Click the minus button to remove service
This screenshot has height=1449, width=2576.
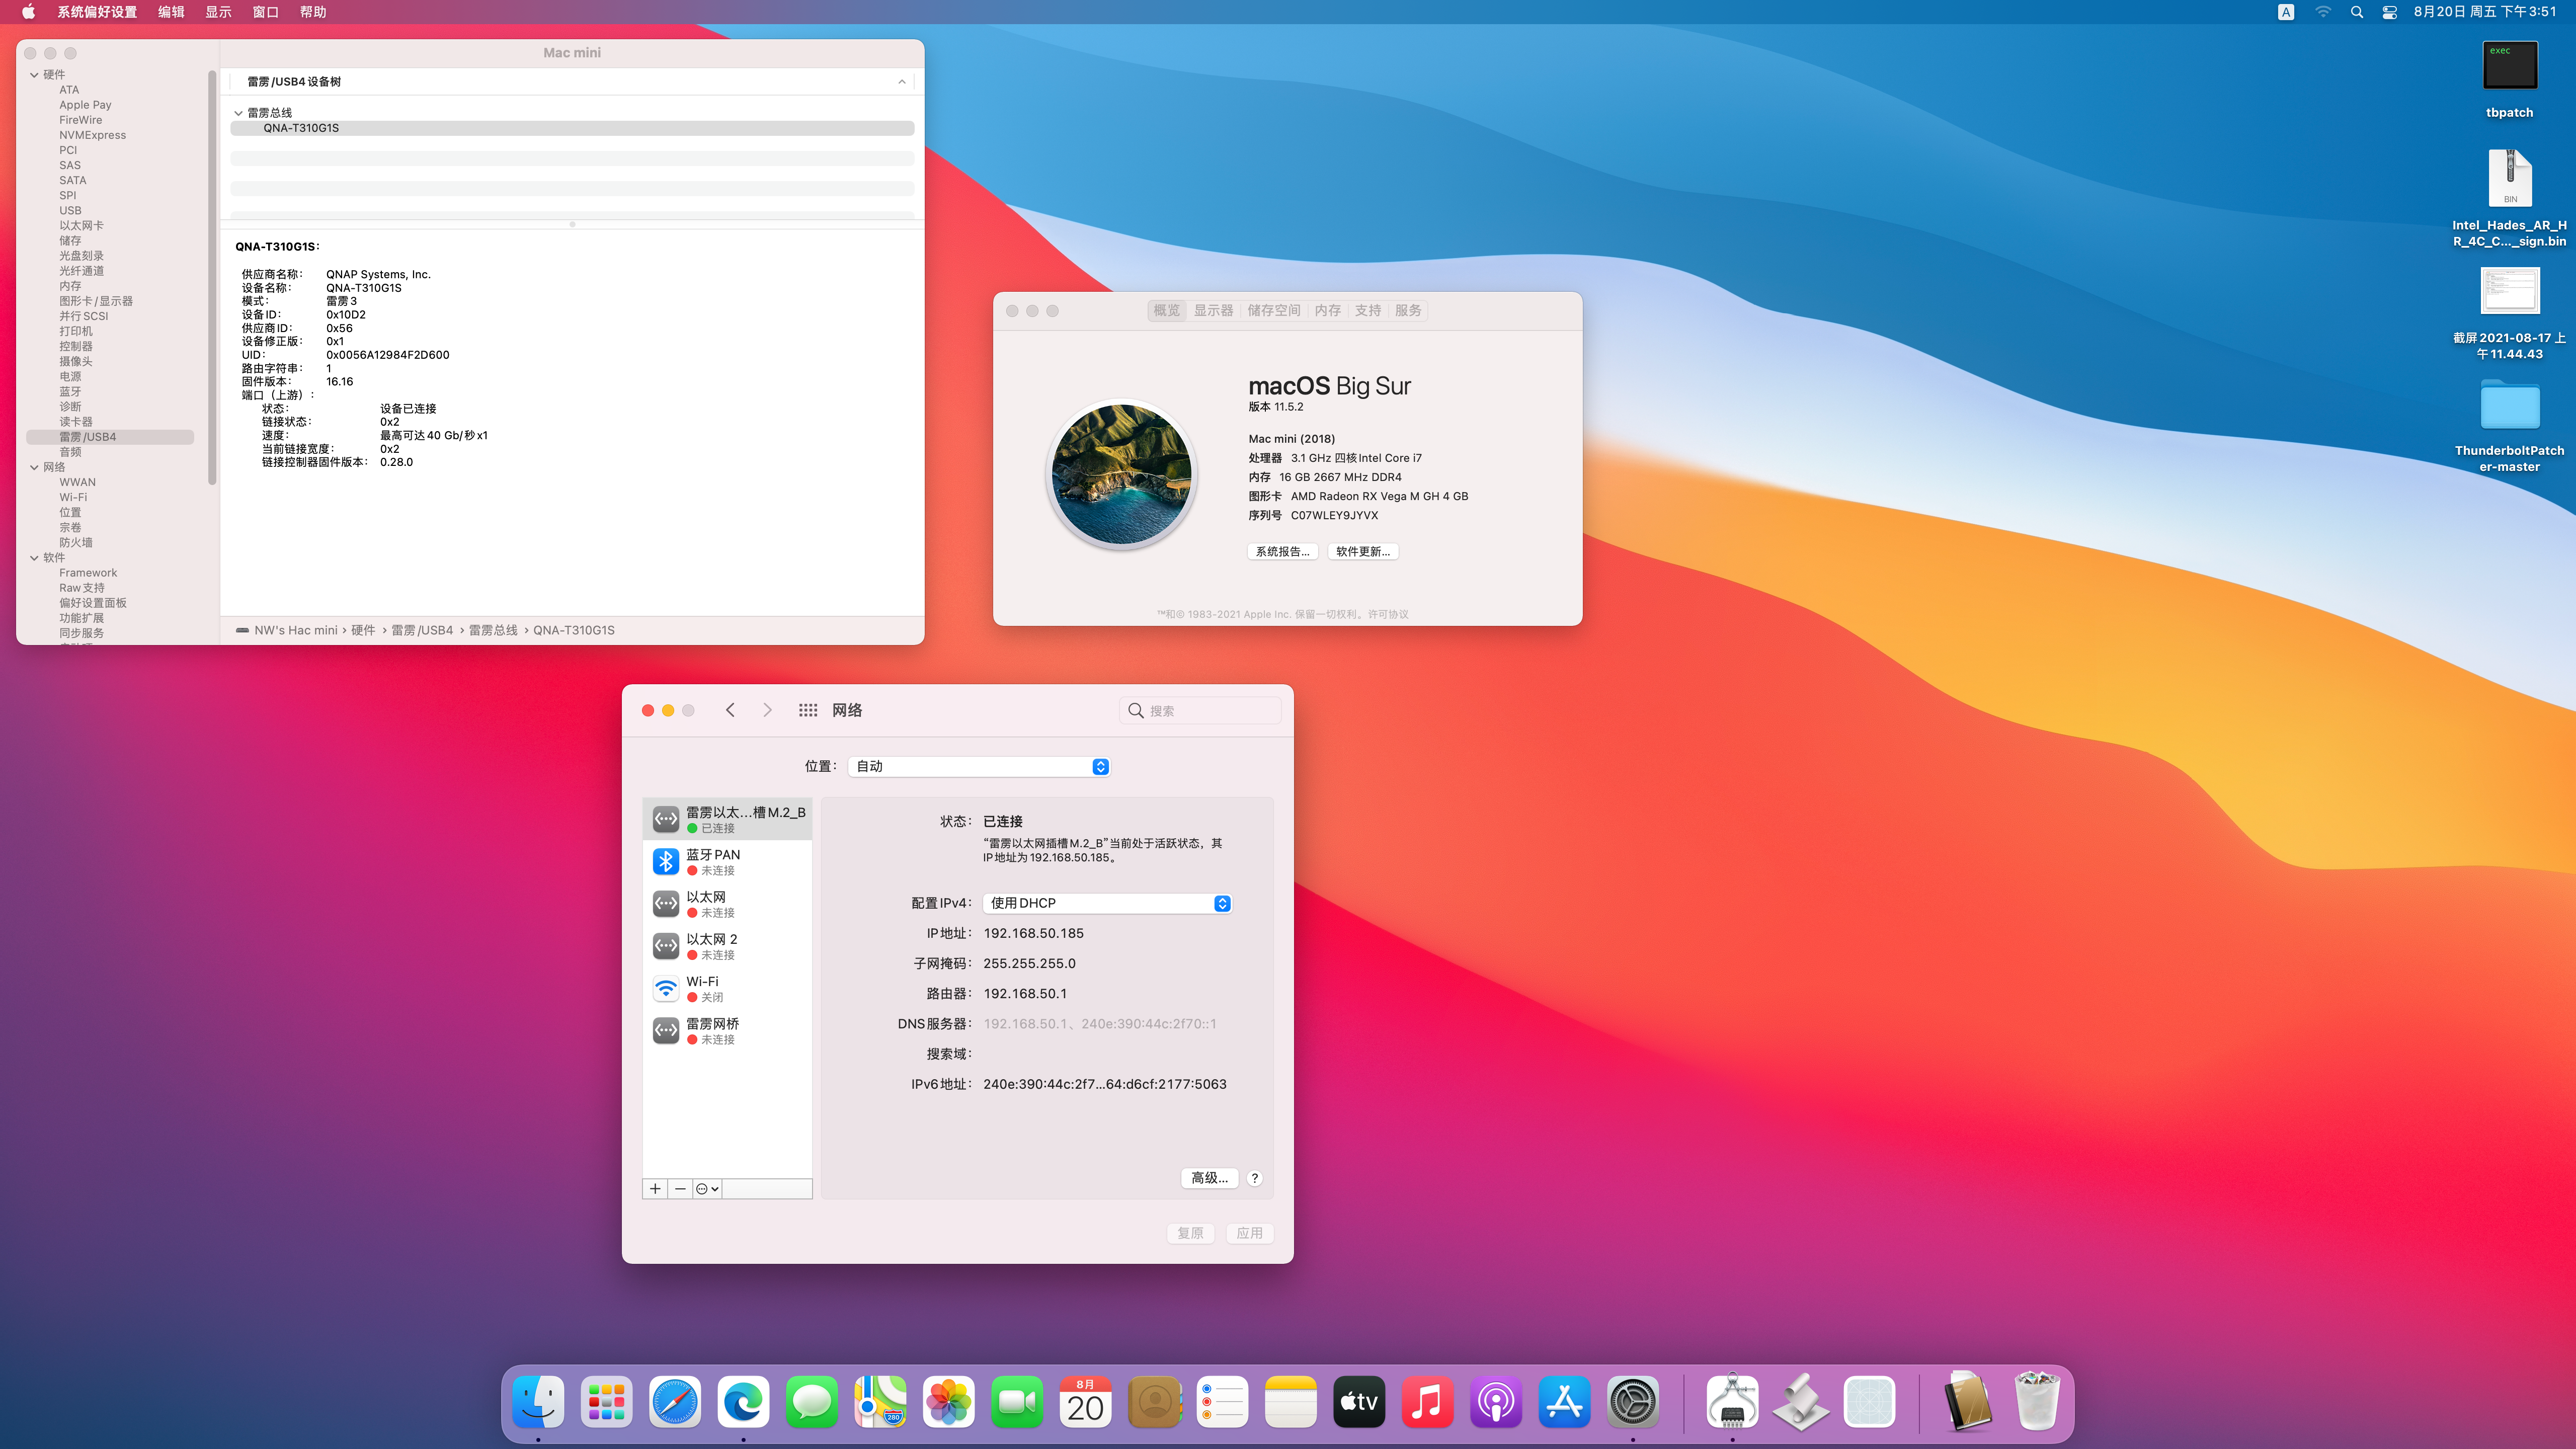tap(681, 1189)
